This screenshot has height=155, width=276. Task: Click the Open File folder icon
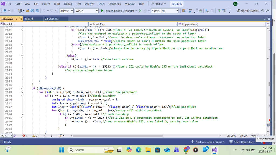[x=27, y=11]
